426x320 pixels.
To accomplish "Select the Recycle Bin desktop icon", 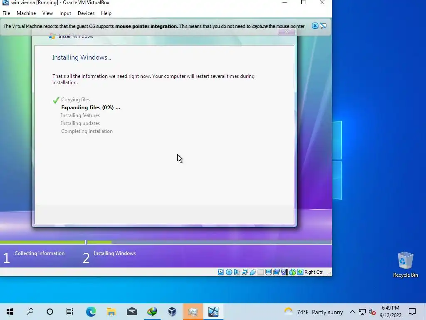I will [x=405, y=265].
